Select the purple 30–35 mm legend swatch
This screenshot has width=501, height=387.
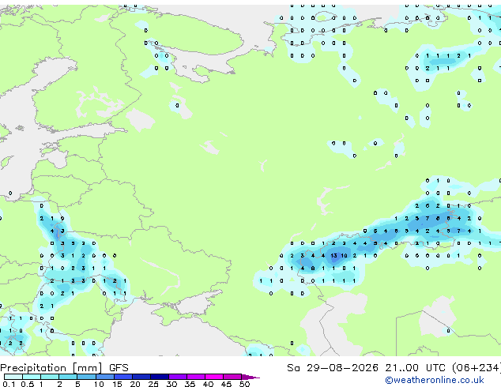coord(177,377)
